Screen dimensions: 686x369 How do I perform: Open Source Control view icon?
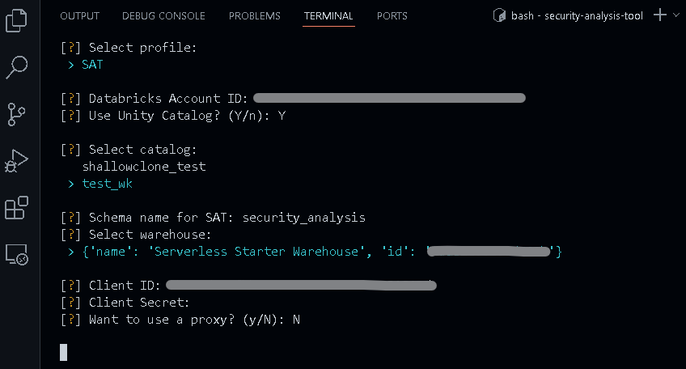click(x=17, y=114)
